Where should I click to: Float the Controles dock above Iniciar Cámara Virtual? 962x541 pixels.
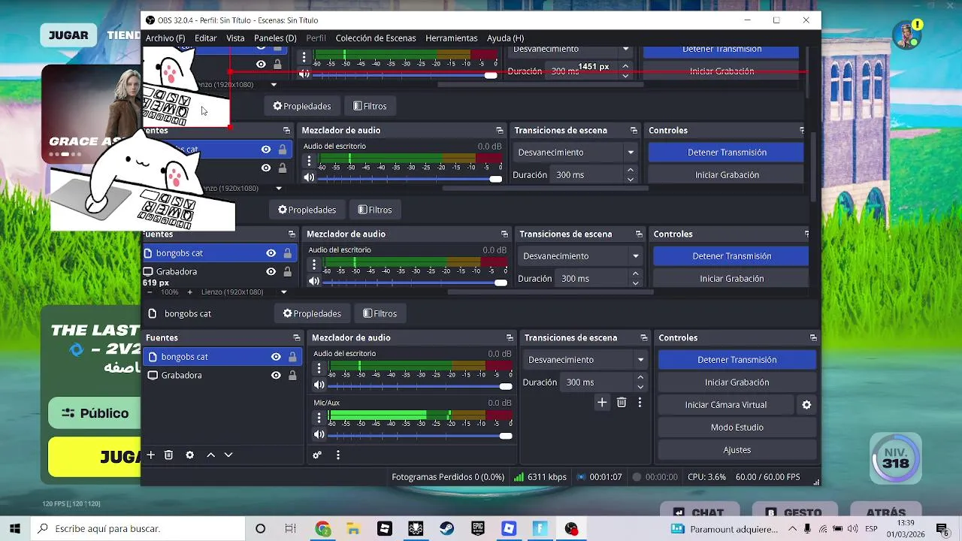pos(813,338)
